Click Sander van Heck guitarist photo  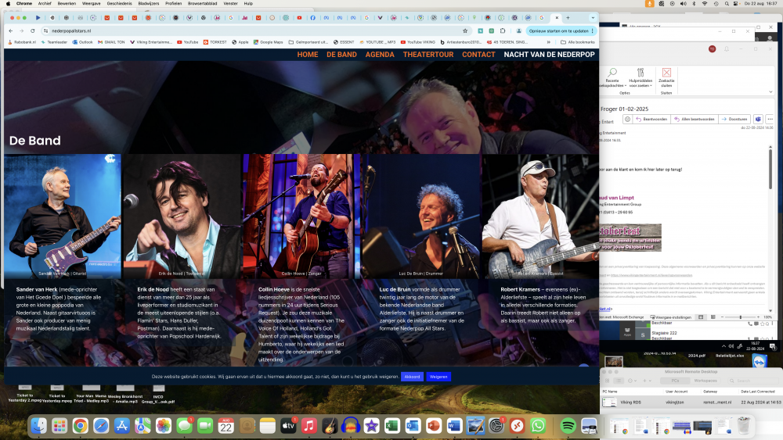pyautogui.click(x=63, y=216)
